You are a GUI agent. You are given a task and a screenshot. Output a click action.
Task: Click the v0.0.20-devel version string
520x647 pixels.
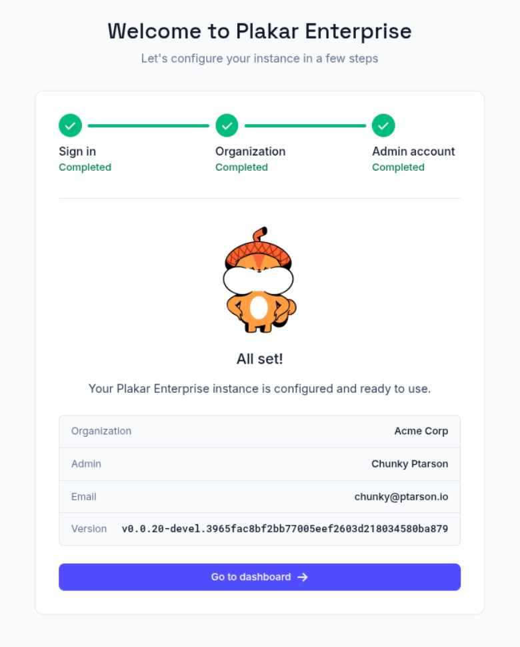tap(285, 529)
